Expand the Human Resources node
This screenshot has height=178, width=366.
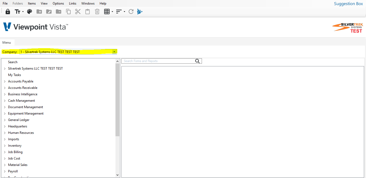point(5,133)
